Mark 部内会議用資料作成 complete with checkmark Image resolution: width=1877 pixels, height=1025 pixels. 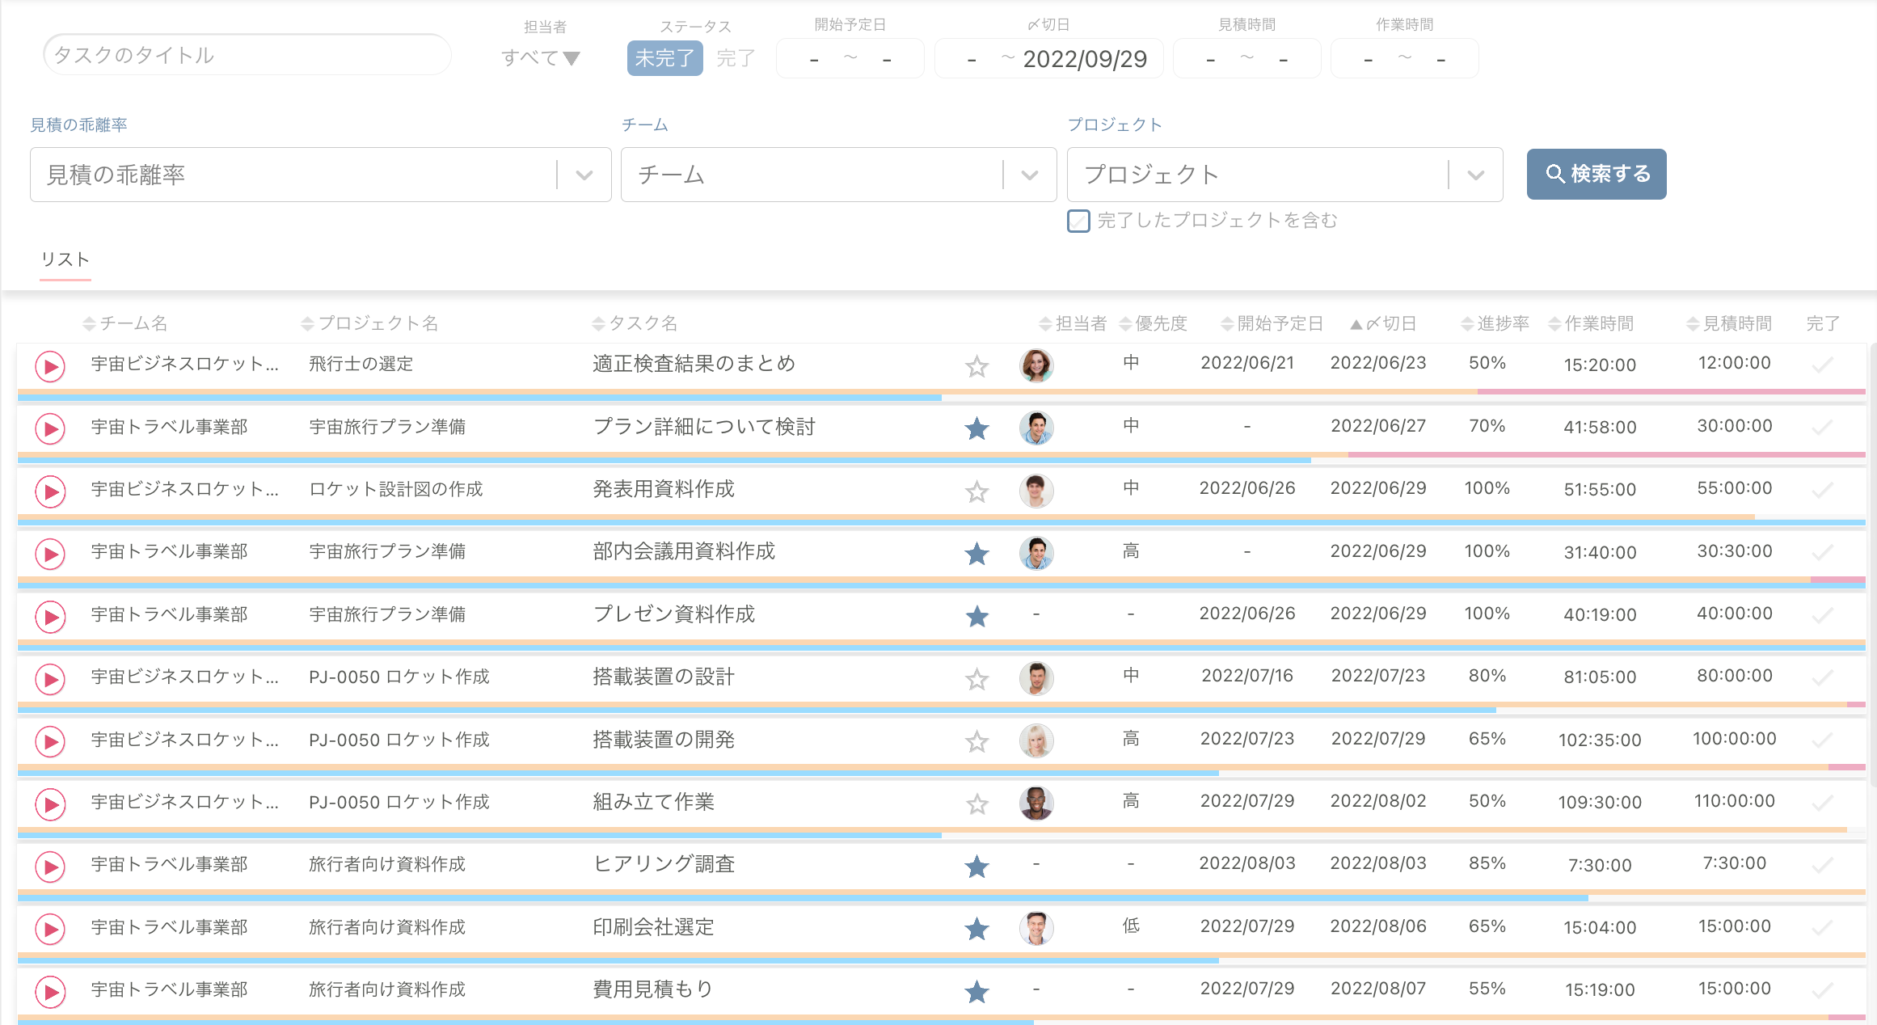[1822, 553]
